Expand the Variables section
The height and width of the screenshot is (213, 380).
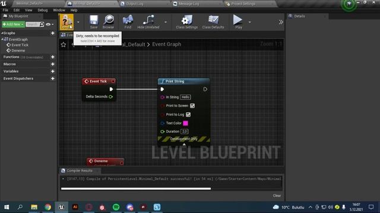(x=11, y=71)
